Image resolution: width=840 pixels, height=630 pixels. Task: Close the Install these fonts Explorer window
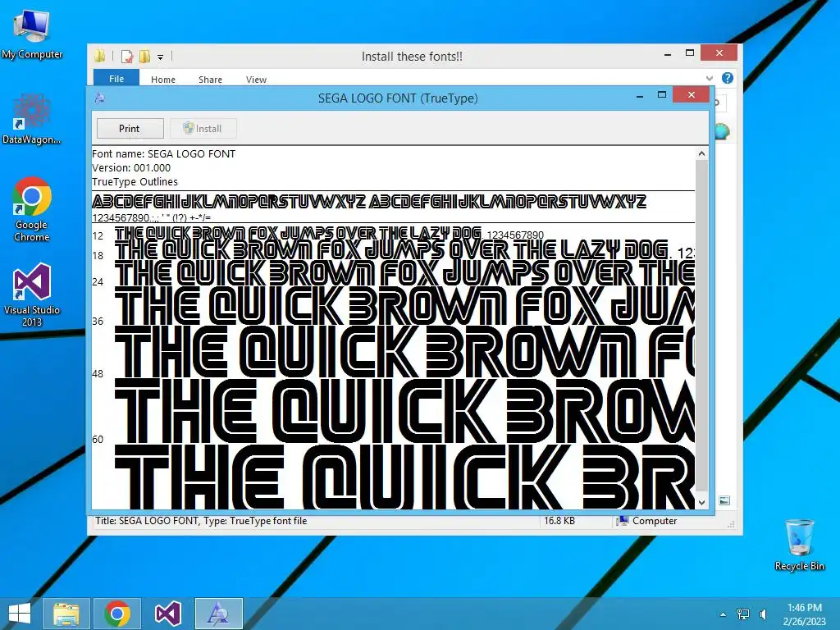[x=719, y=52]
